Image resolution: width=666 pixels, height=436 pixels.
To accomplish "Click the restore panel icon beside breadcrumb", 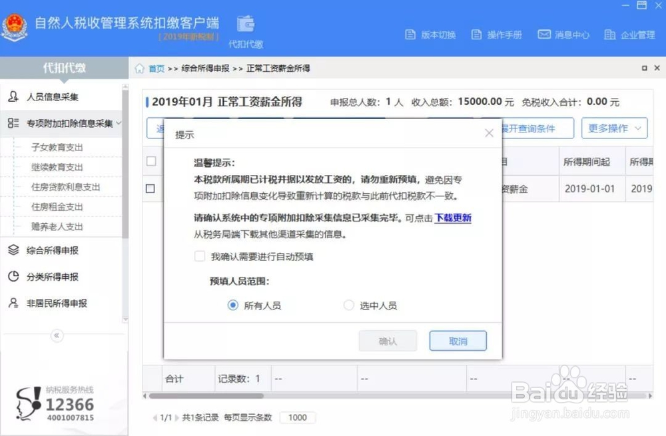I will (x=644, y=68).
